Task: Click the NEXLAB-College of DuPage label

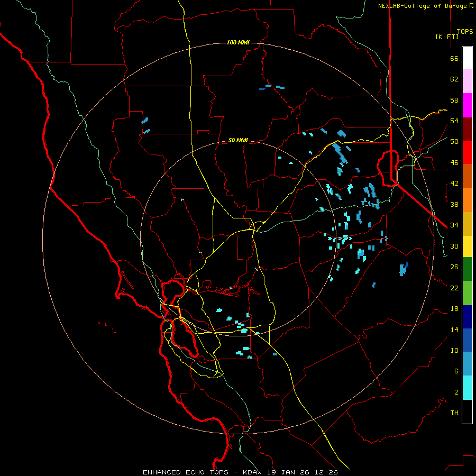Action: (x=423, y=6)
